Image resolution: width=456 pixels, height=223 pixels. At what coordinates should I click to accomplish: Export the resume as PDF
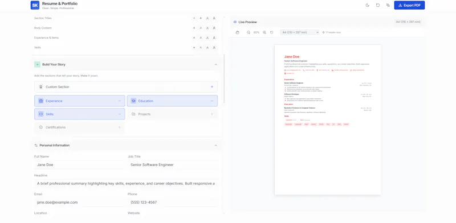(x=409, y=5)
